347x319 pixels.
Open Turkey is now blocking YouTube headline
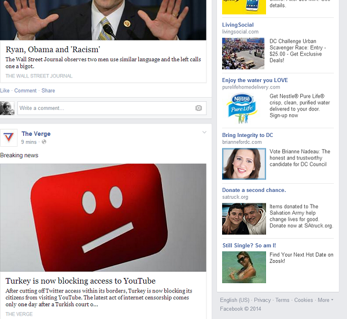coord(80,281)
